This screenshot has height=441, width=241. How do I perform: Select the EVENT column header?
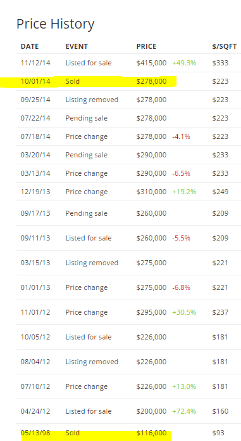[77, 46]
